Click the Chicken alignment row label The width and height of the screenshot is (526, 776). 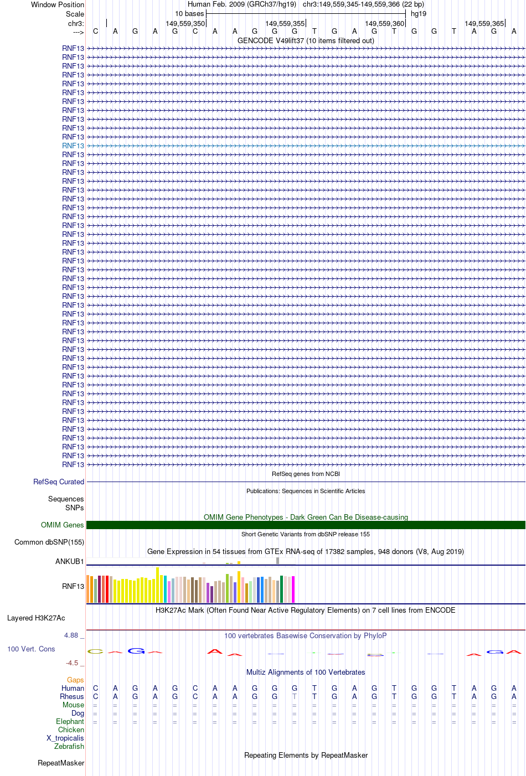pyautogui.click(x=71, y=730)
